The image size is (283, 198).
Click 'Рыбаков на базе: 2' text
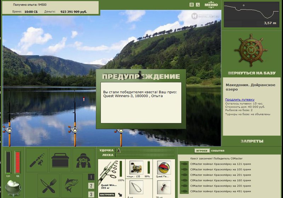[239, 110]
